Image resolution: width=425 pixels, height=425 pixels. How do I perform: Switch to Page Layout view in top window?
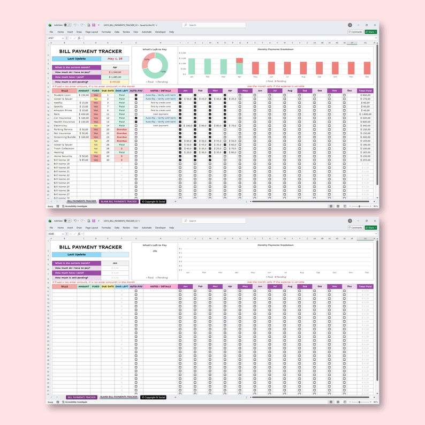tap(338, 206)
